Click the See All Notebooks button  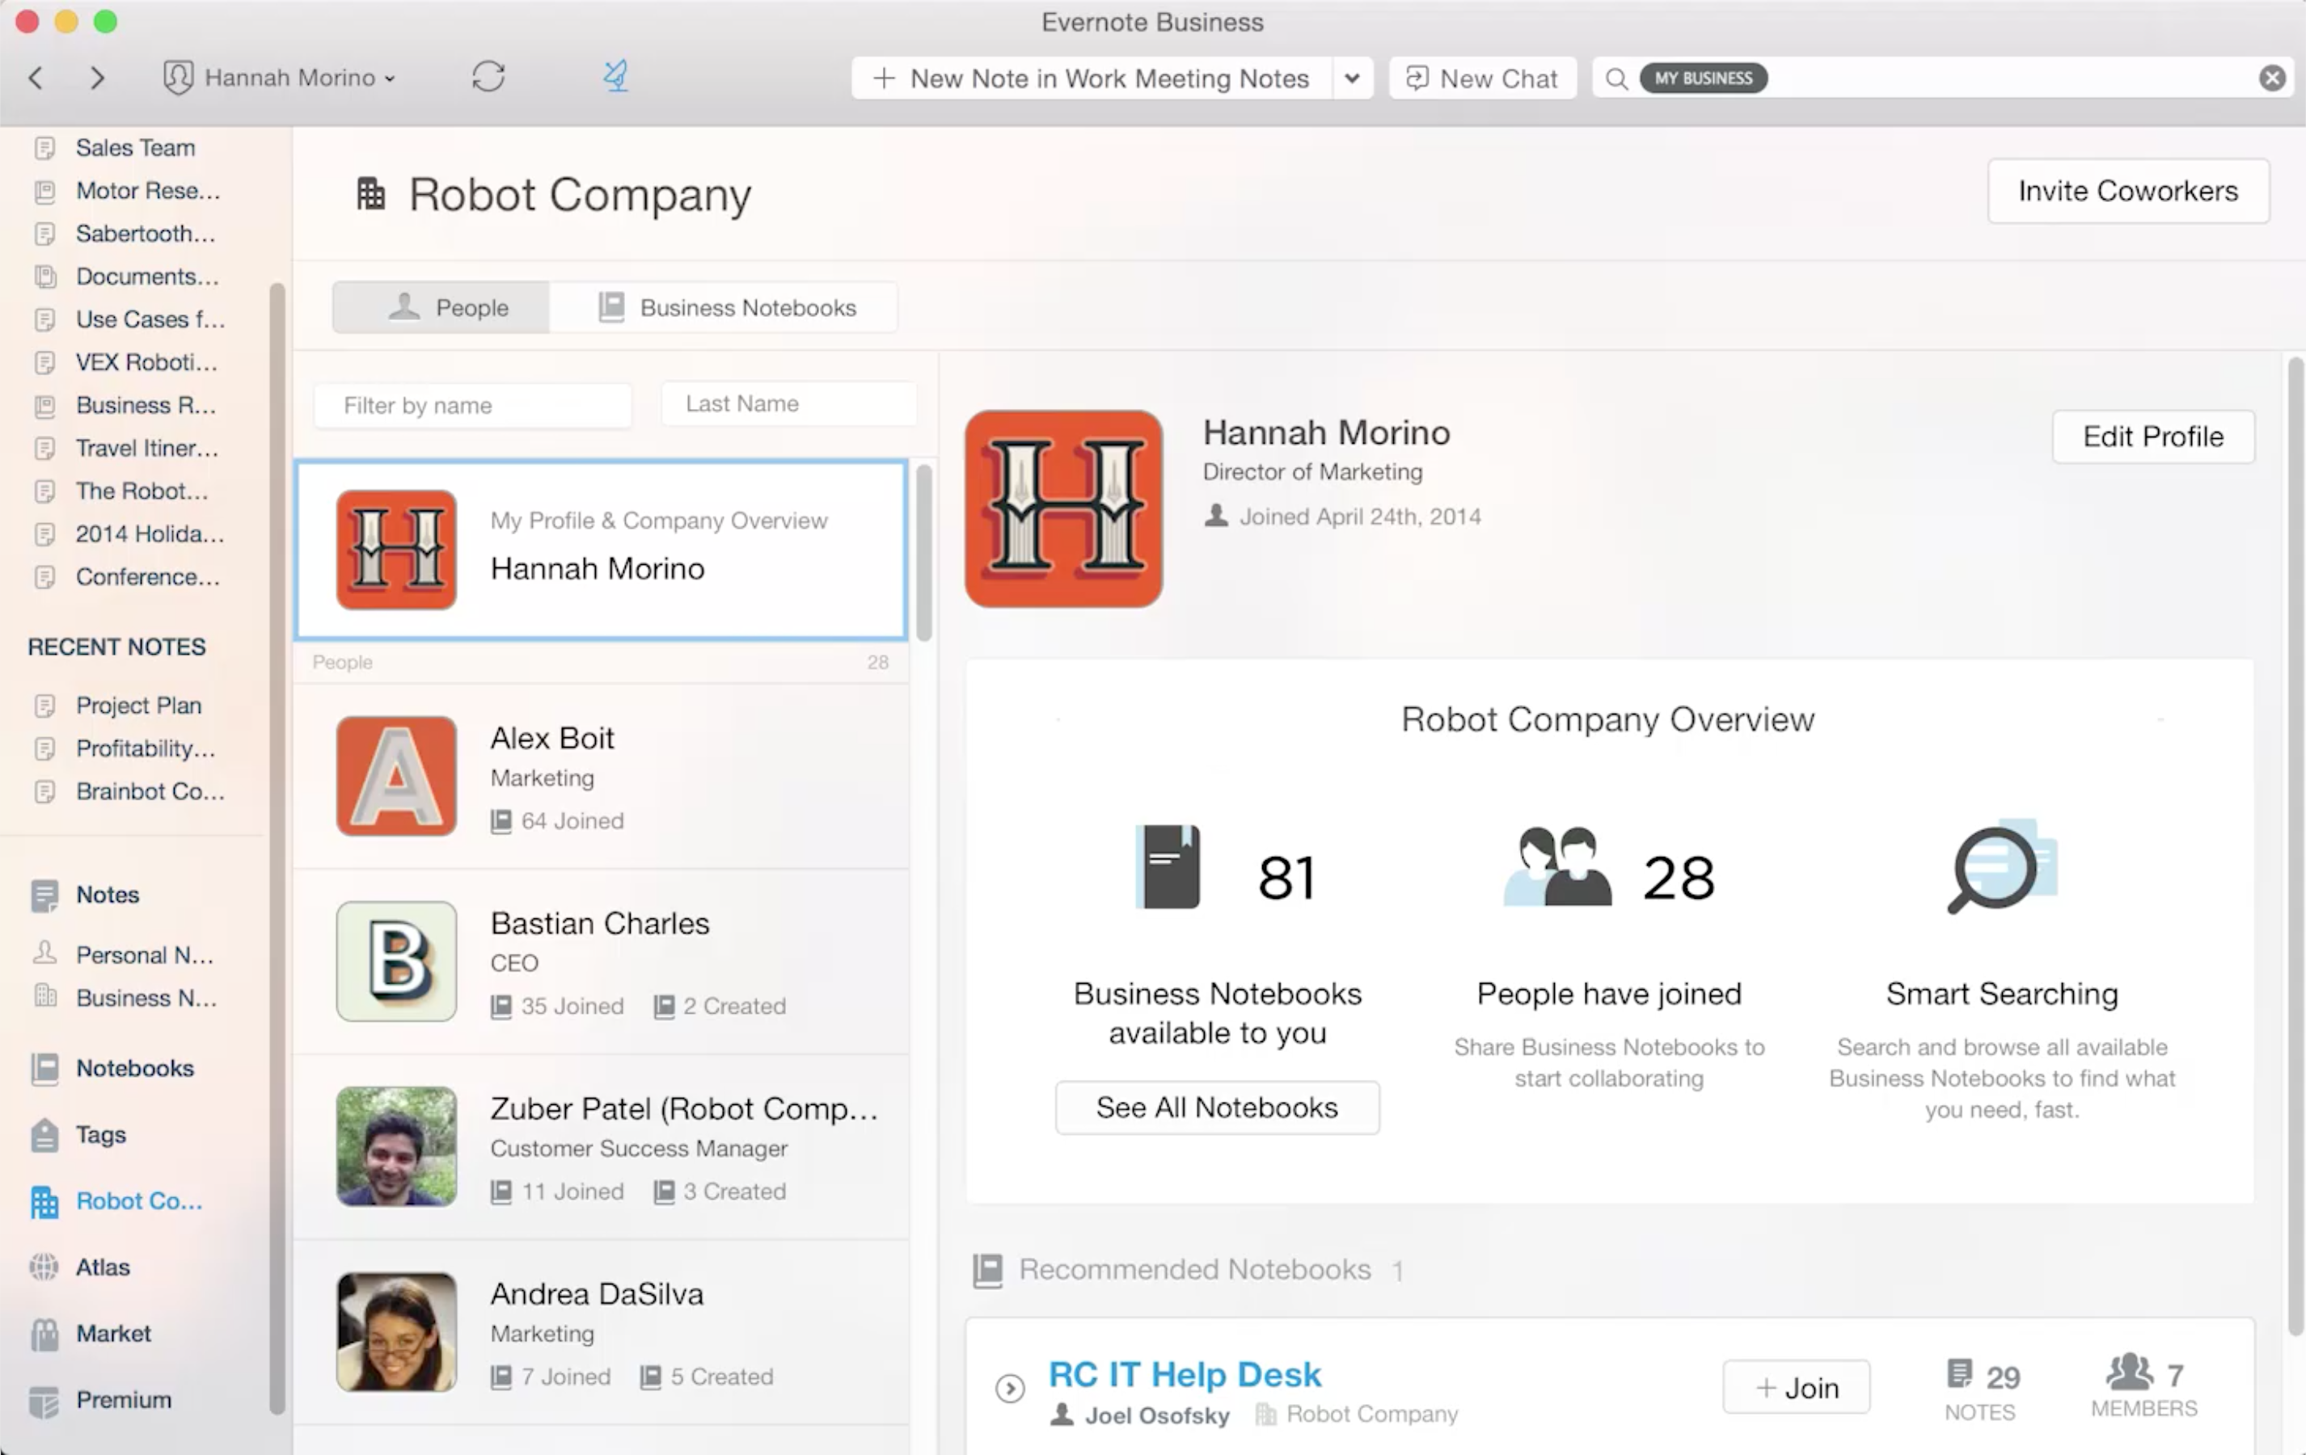coord(1217,1107)
